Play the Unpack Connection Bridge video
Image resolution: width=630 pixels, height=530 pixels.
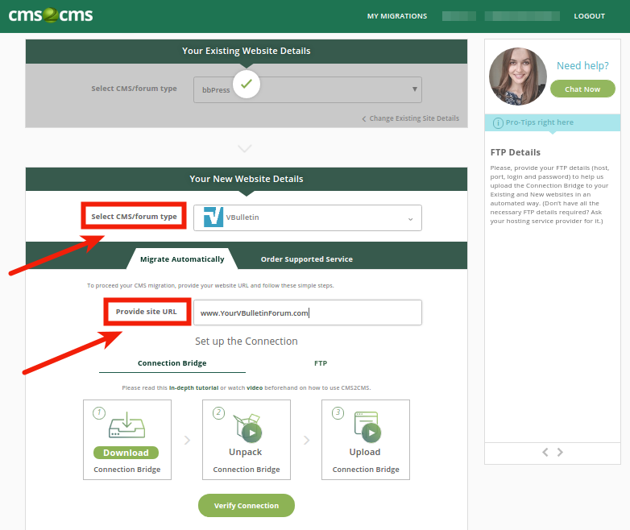(x=252, y=433)
